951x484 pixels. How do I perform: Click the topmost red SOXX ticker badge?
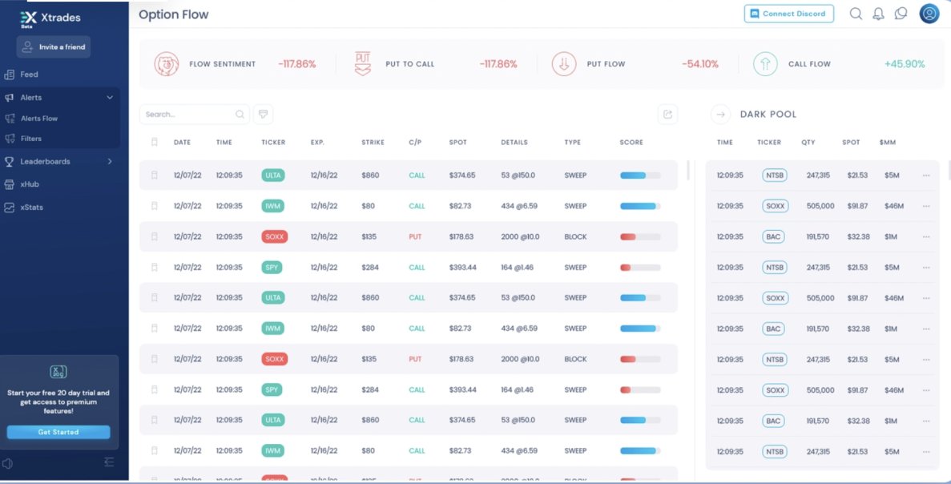tap(275, 236)
